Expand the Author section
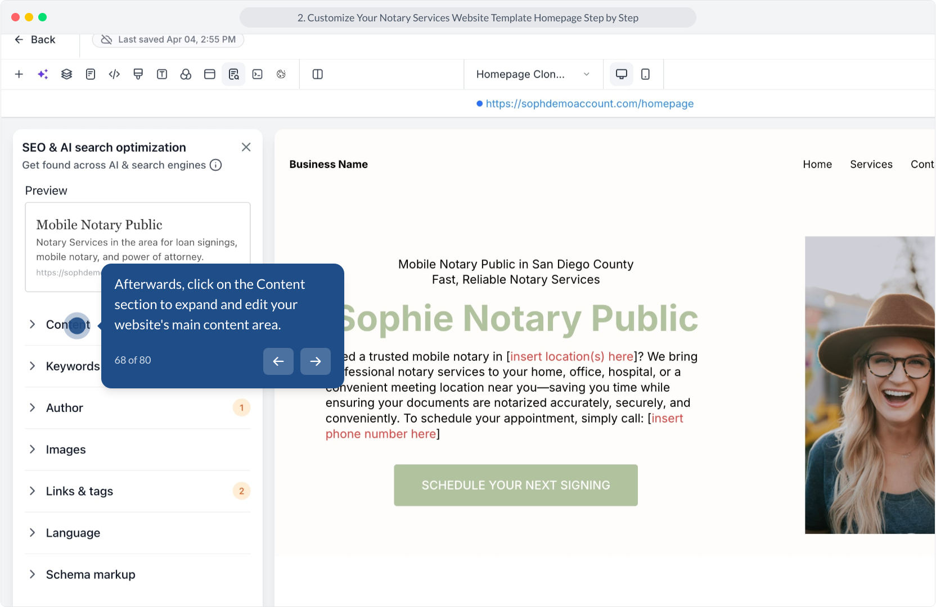This screenshot has height=607, width=936. click(x=138, y=408)
